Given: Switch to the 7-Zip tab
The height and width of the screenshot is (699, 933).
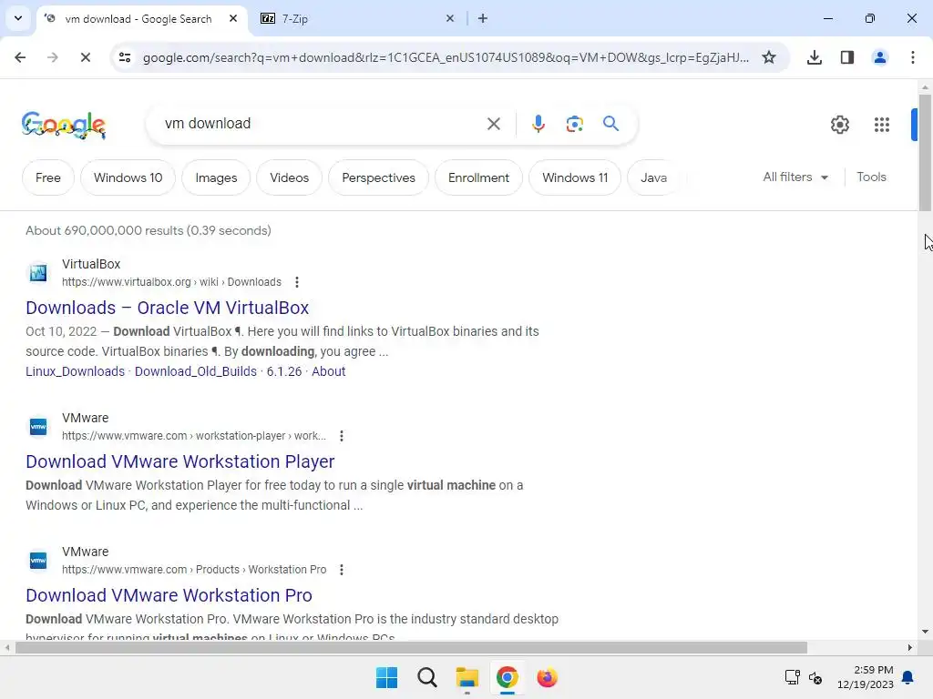Looking at the screenshot, I should (x=357, y=18).
